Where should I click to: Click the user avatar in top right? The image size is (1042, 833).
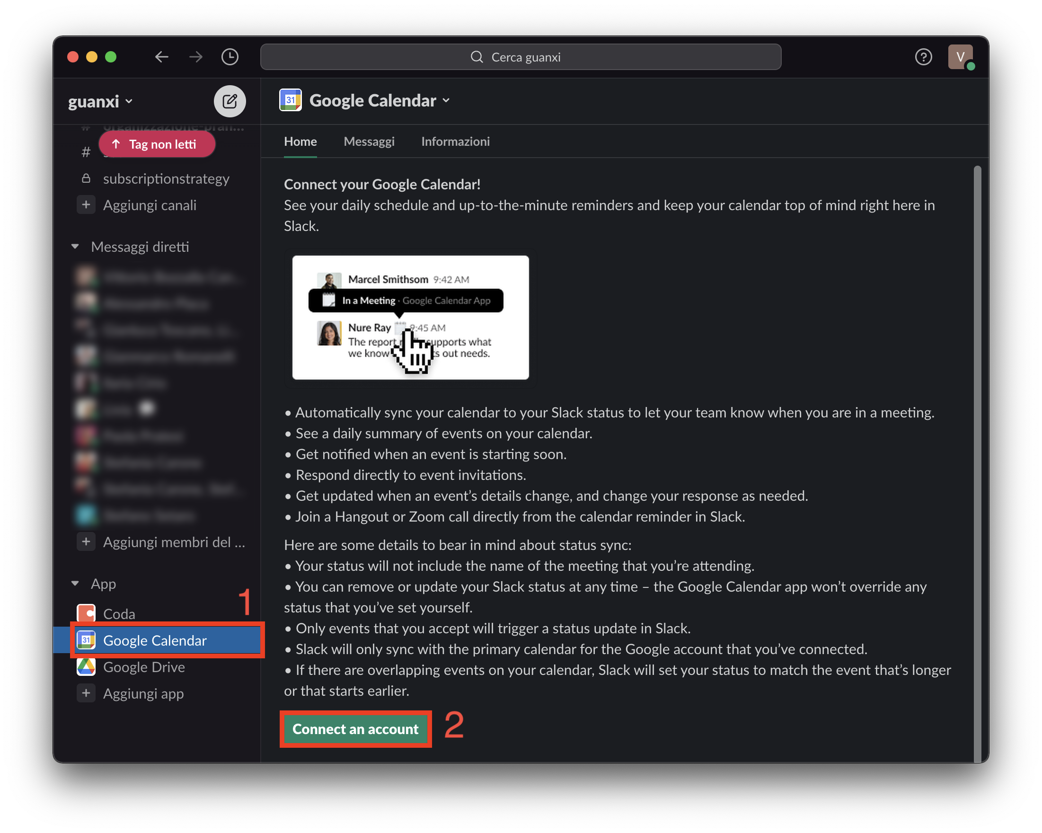[960, 57]
